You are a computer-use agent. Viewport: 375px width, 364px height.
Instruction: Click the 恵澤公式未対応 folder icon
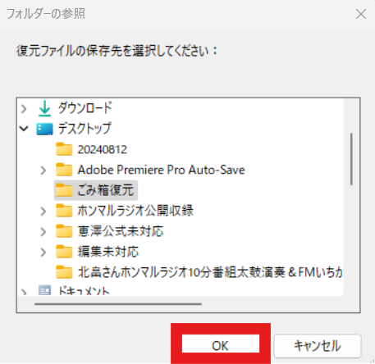coord(64,231)
